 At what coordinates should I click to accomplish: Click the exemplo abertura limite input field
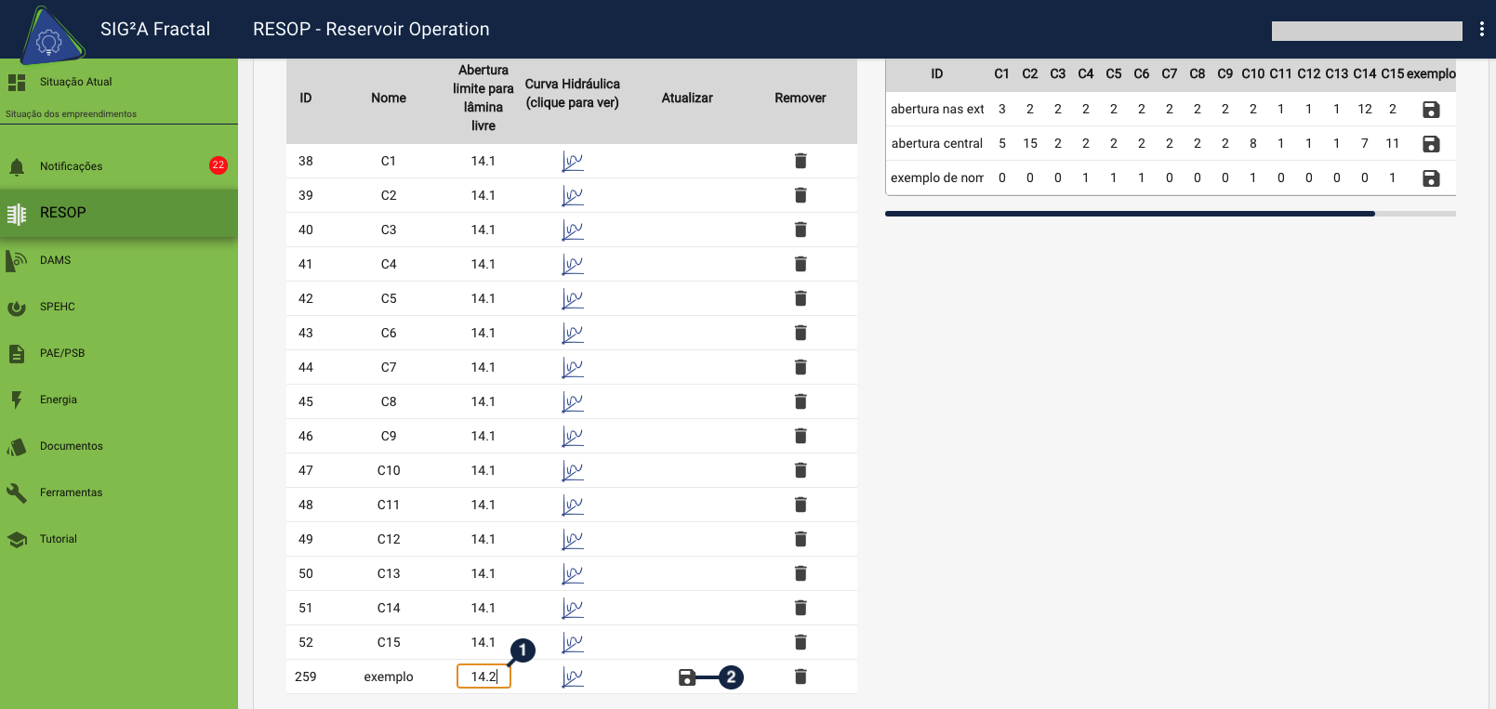483,676
